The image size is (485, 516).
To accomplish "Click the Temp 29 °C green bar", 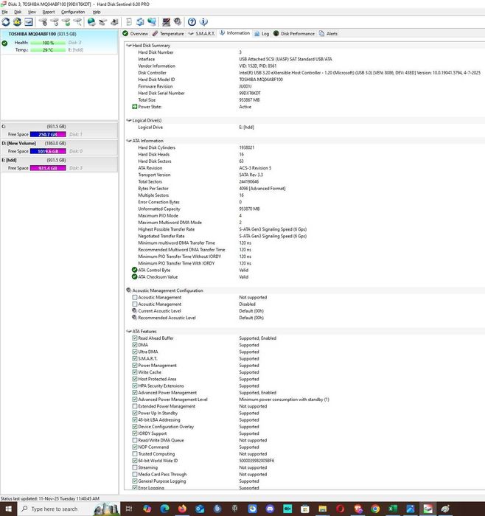I will point(48,50).
